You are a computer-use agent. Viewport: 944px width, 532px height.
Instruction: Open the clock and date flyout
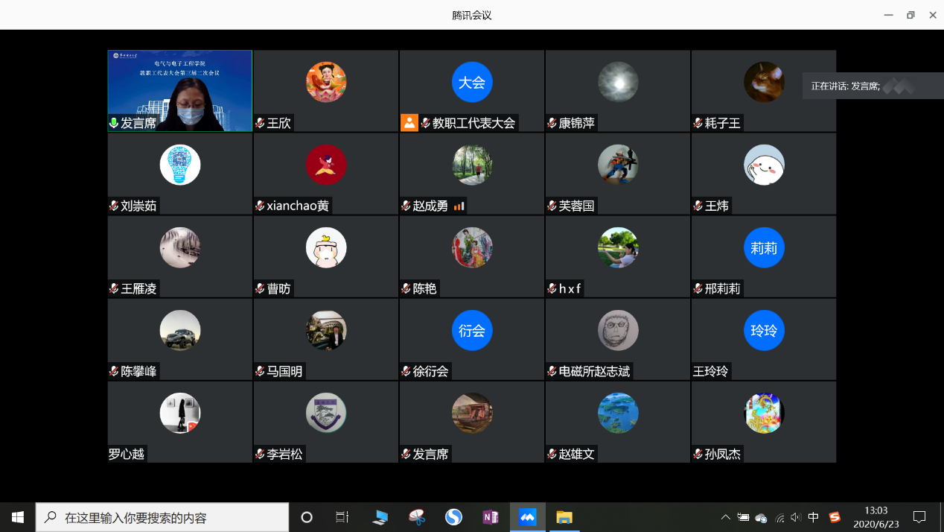pos(876,517)
